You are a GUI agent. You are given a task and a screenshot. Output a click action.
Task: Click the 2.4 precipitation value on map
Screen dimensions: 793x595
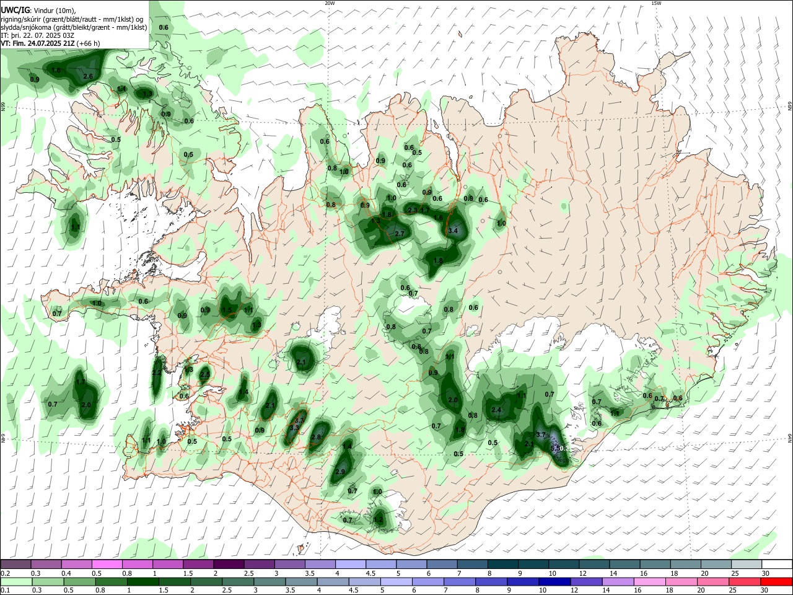[496, 410]
